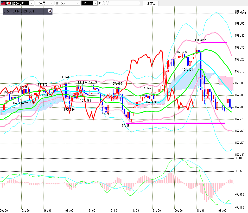Click the 12:00 time axis label
The width and height of the screenshot is (248, 213).
click(91, 211)
